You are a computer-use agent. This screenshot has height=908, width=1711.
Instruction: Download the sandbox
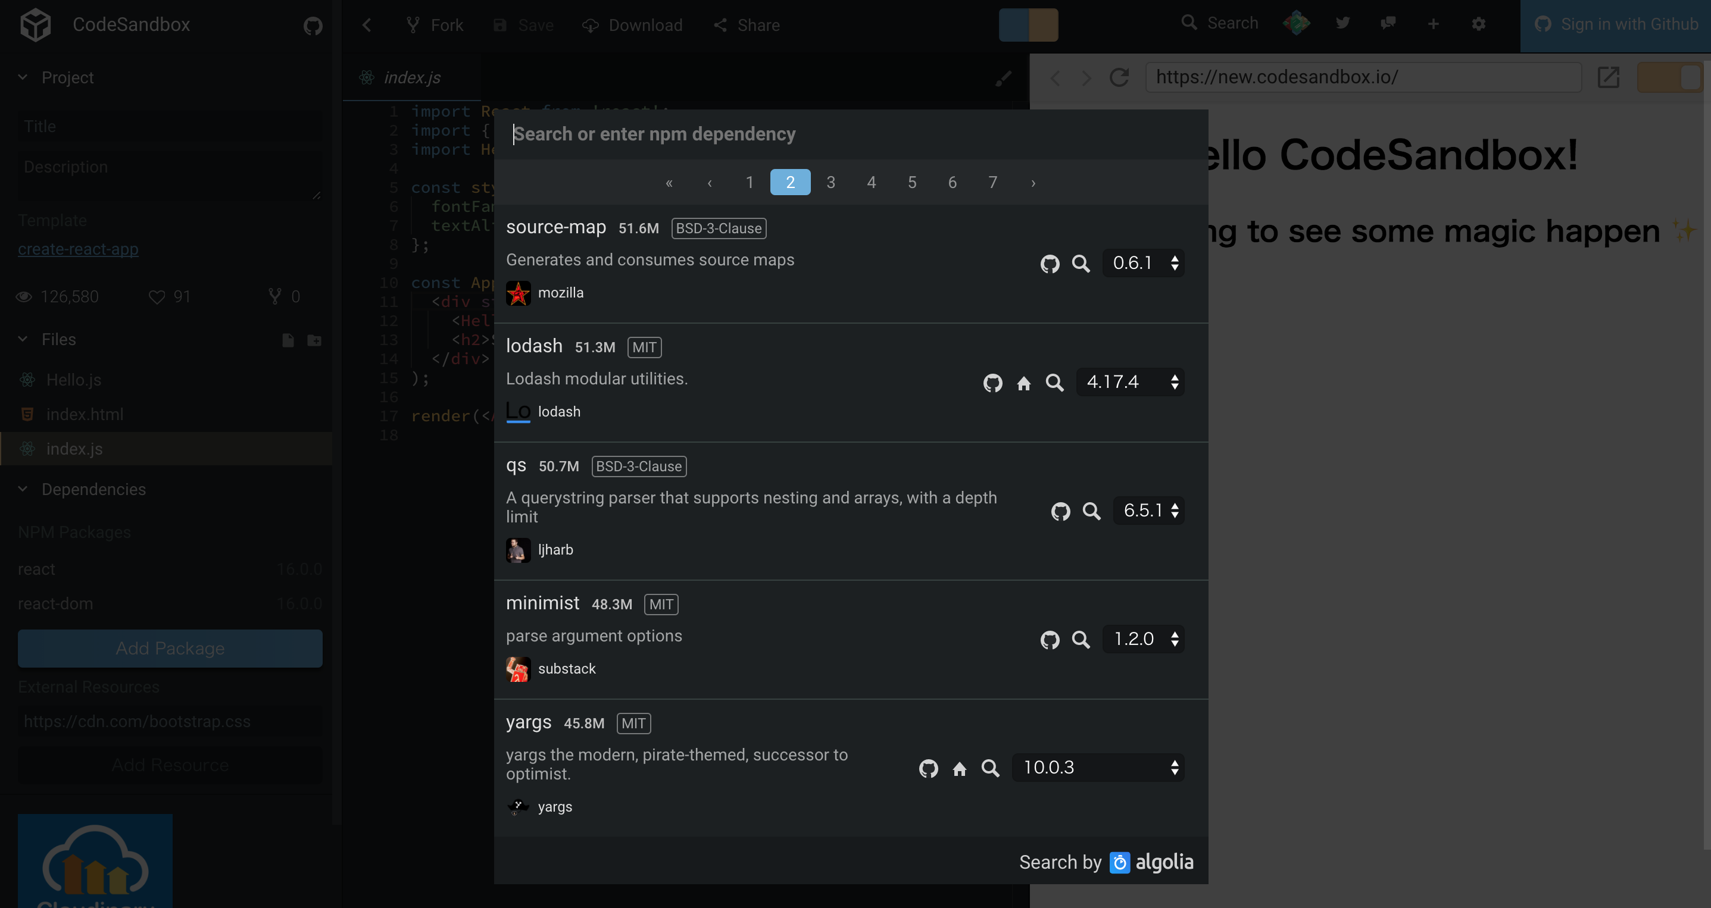coord(632,25)
